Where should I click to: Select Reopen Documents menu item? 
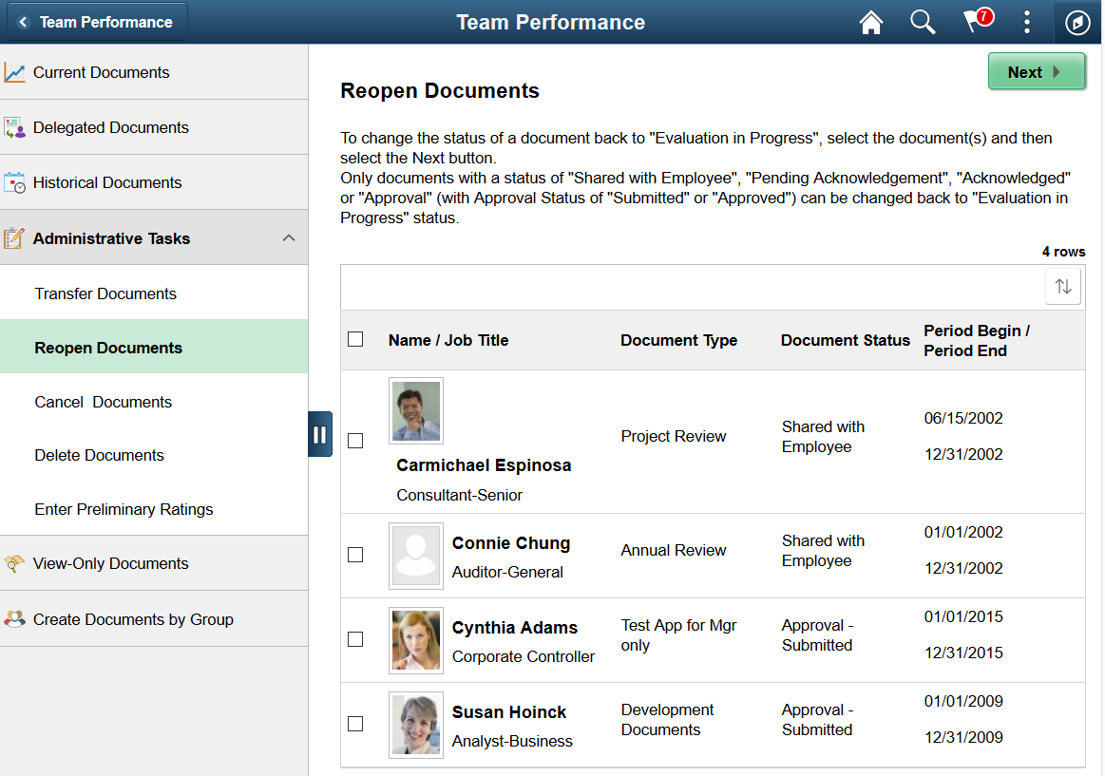point(154,348)
